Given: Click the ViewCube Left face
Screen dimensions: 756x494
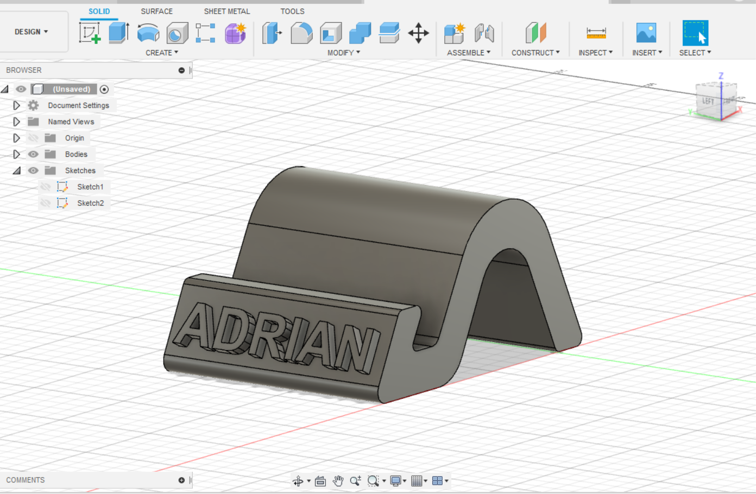Looking at the screenshot, I should click(x=708, y=102).
